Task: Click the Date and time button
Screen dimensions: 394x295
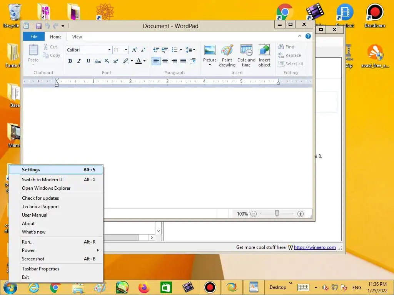Action: click(246, 56)
